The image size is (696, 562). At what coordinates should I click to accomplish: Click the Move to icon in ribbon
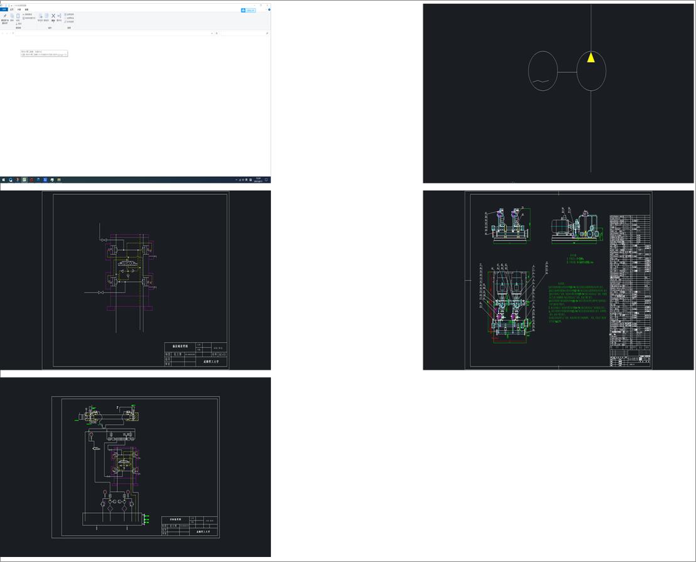tap(40, 17)
